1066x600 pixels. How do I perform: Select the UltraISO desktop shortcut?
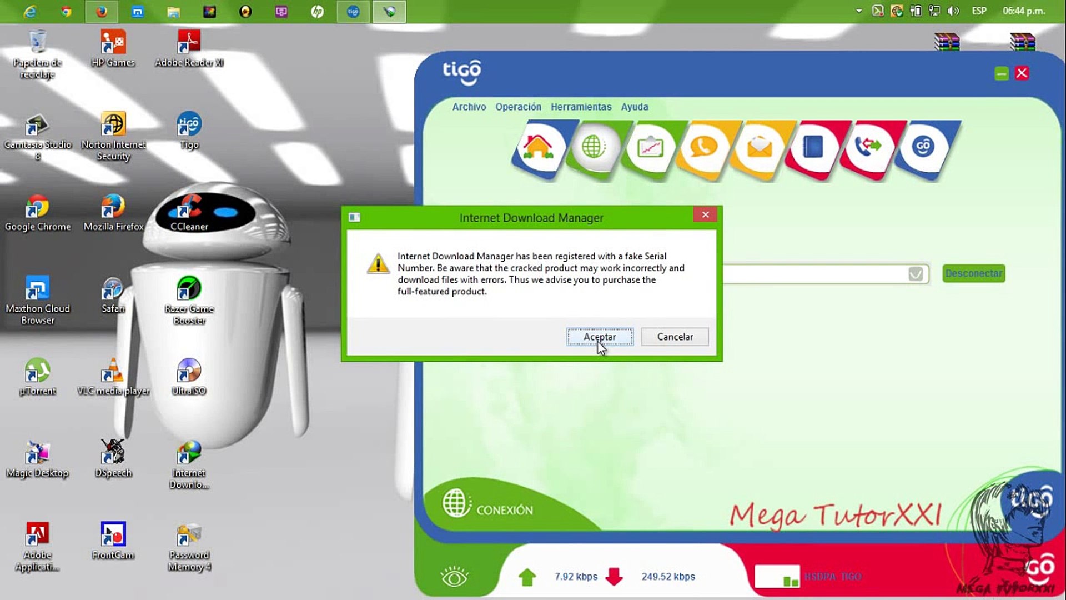point(189,377)
